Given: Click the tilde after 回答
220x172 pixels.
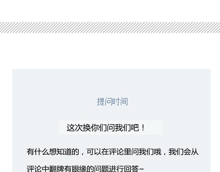Looking at the screenshot, I should click(x=141, y=168).
